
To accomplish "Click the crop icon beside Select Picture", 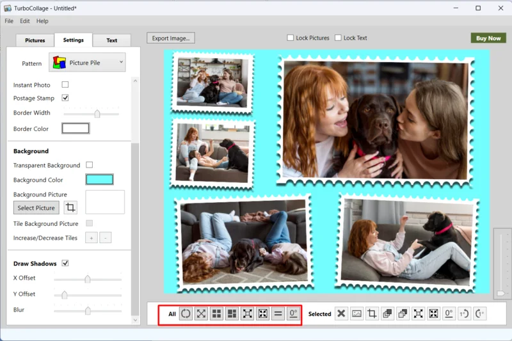I will click(x=70, y=208).
